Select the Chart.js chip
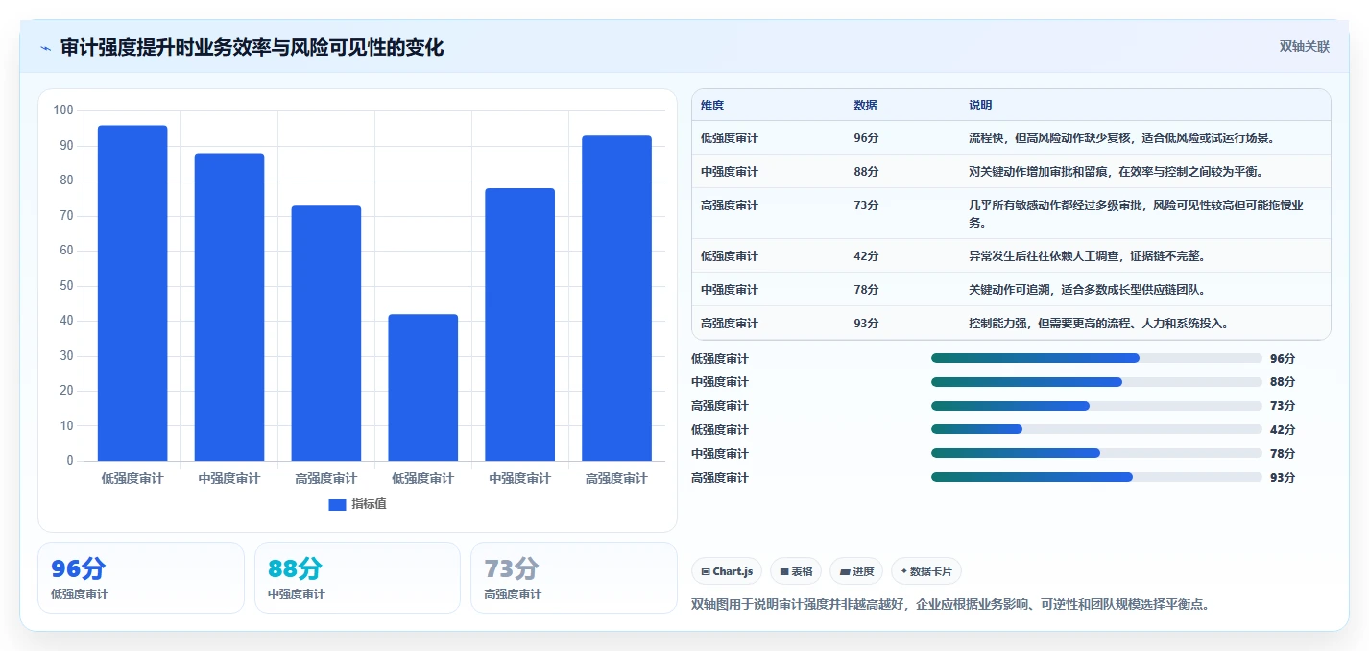 click(x=727, y=571)
